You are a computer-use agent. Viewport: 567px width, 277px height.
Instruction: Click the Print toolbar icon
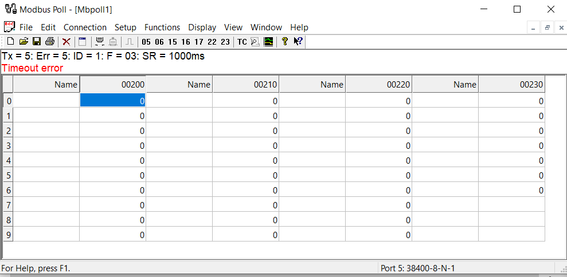pos(50,41)
